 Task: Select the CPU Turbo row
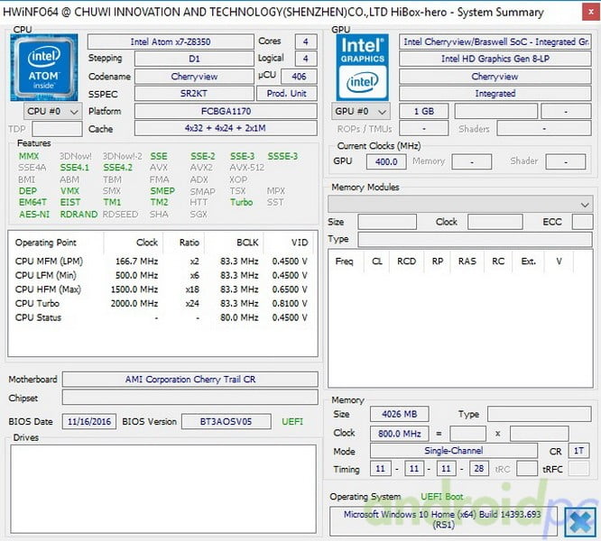pos(162,305)
